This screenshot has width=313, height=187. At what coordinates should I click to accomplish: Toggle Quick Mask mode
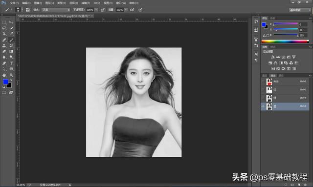4,92
